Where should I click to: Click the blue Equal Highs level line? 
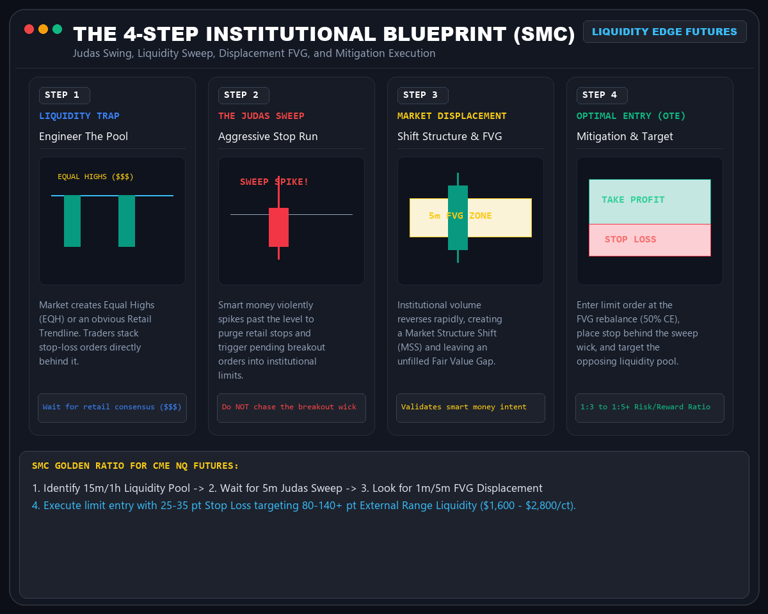tap(112, 196)
